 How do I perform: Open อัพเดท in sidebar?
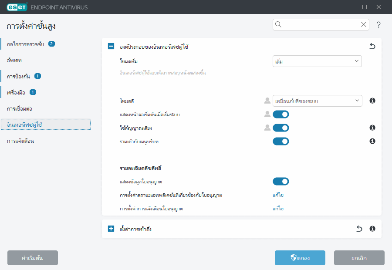tap(14, 60)
